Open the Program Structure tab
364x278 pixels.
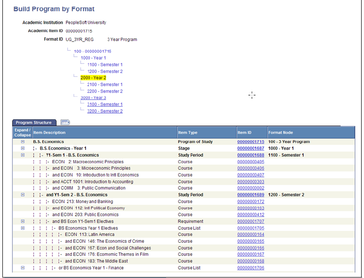tap(34, 123)
